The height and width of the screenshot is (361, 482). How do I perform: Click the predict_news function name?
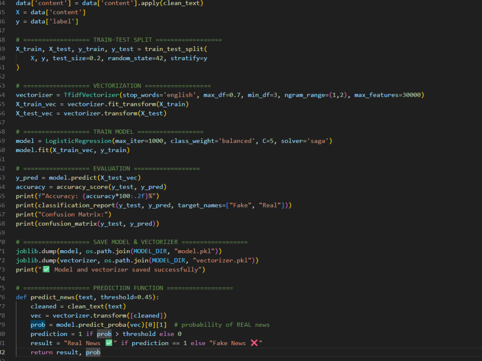click(x=53, y=297)
